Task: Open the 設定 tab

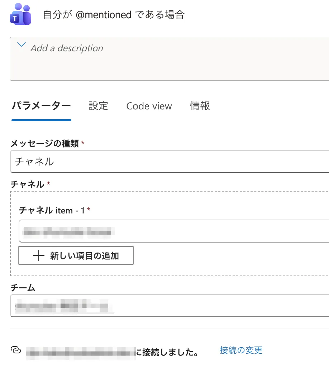Action: click(98, 106)
